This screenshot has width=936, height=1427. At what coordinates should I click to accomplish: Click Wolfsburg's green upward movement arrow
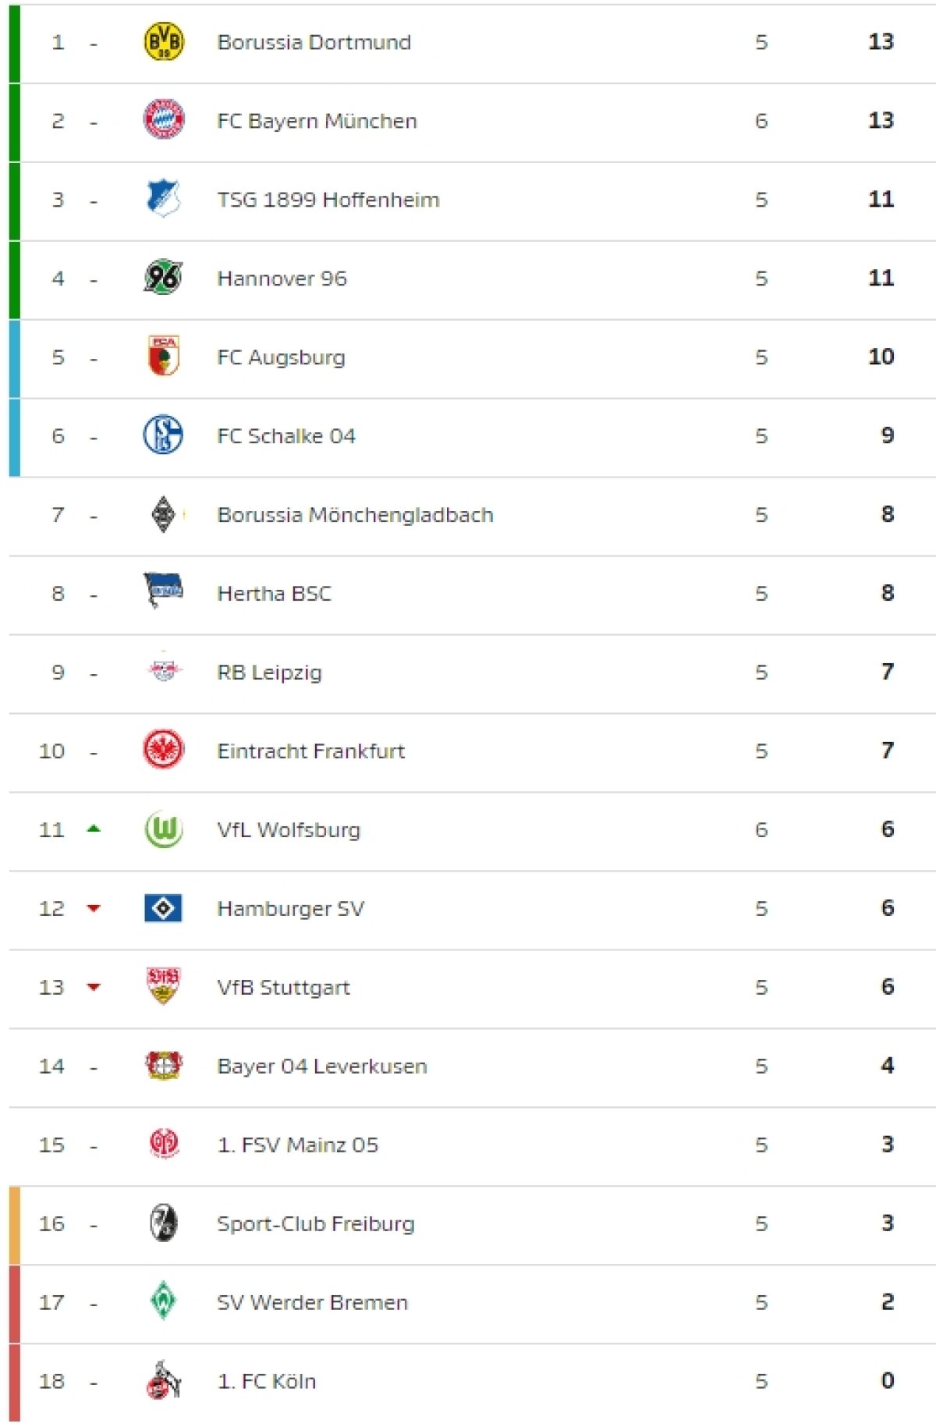point(94,829)
